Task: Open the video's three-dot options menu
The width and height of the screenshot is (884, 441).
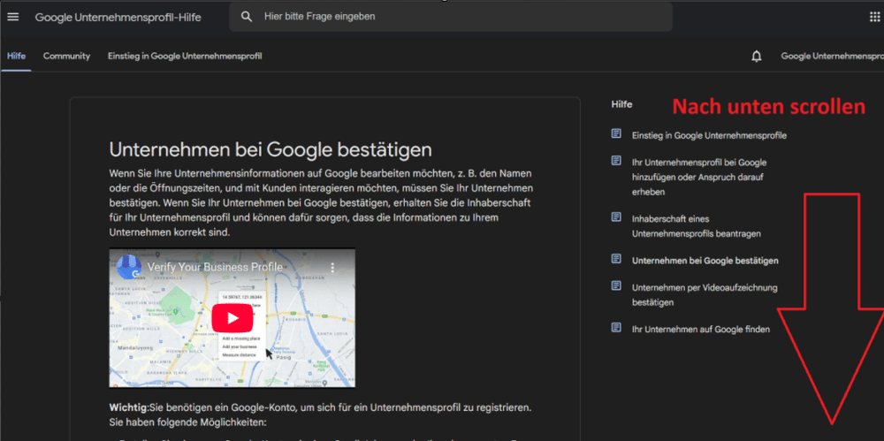Action: (x=332, y=267)
